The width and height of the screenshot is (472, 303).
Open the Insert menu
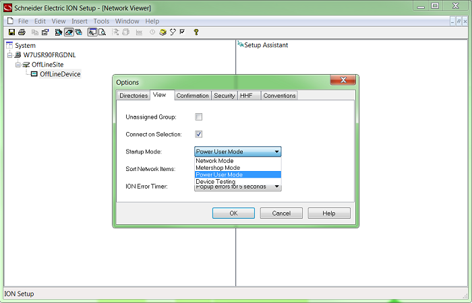[x=80, y=22]
